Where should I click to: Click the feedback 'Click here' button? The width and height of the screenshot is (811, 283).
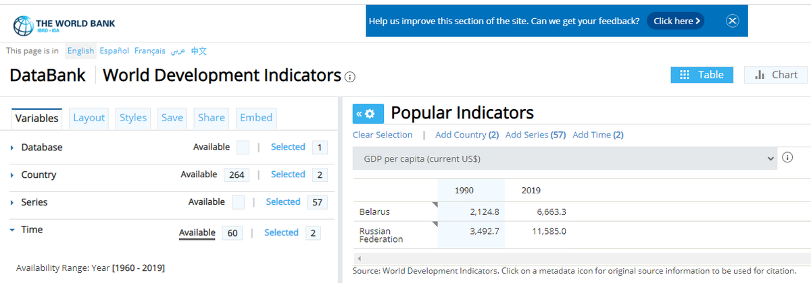[x=677, y=21]
